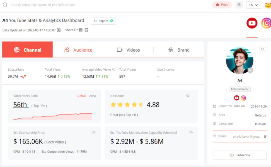271x167 pixels.
Task: Open the Price plans button
Action: coord(222,5)
